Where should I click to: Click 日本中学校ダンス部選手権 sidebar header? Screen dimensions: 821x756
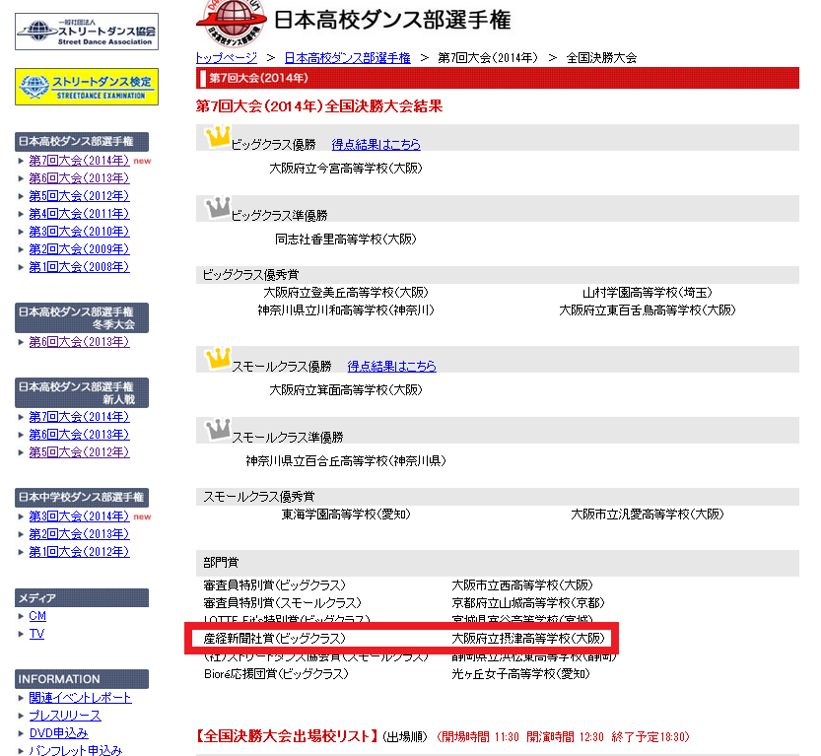82,498
